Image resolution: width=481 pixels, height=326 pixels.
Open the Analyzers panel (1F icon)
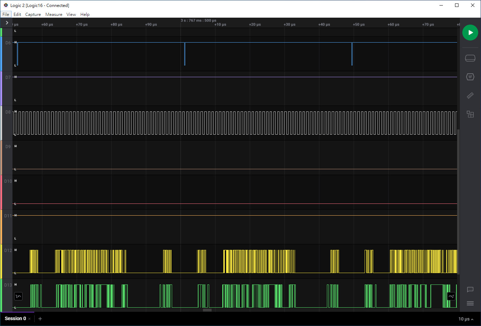click(470, 77)
